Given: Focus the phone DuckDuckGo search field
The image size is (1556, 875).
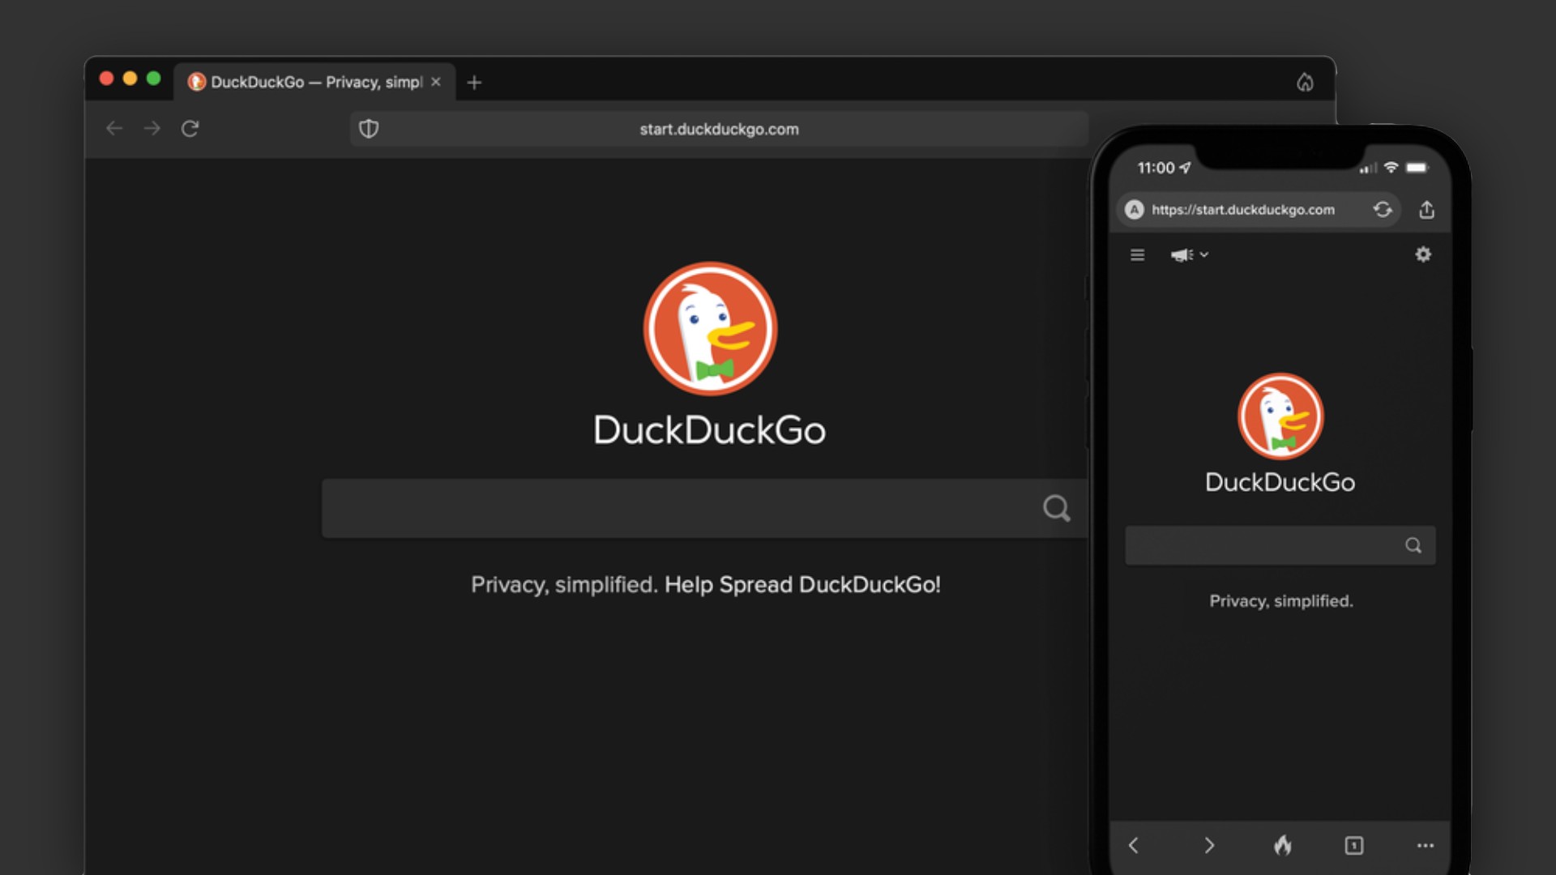Looking at the screenshot, I should click(1280, 545).
